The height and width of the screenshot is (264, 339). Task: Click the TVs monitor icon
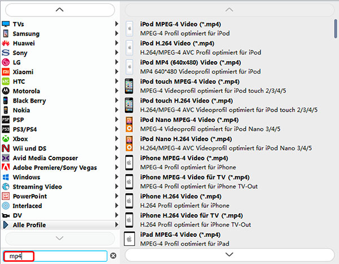(6, 24)
